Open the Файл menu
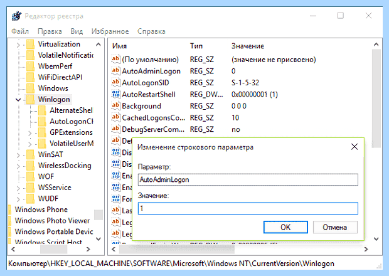 [20, 31]
